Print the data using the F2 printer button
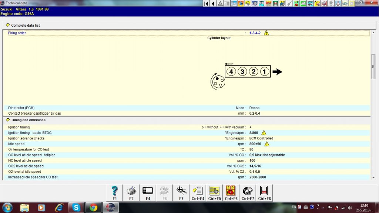379x213 pixels. coord(131,193)
